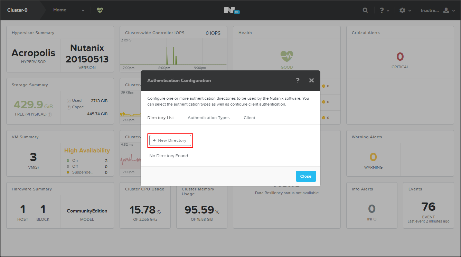Click the Free Physical info question mark
This screenshot has height=257, width=461.
click(50, 115)
